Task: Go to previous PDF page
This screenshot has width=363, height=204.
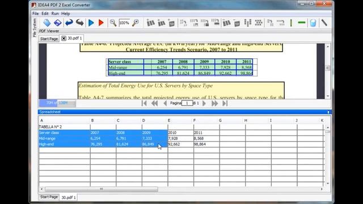Action: pos(165,103)
